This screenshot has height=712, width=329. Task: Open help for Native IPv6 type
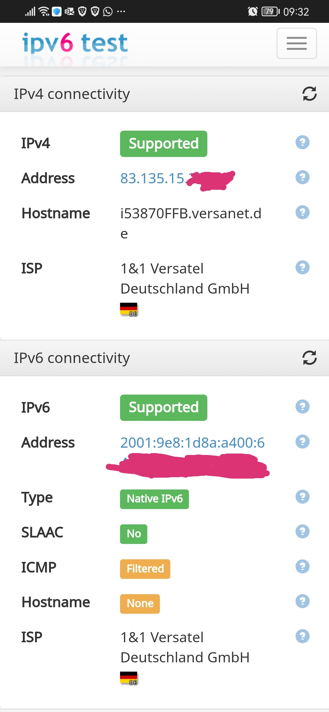[x=302, y=497]
